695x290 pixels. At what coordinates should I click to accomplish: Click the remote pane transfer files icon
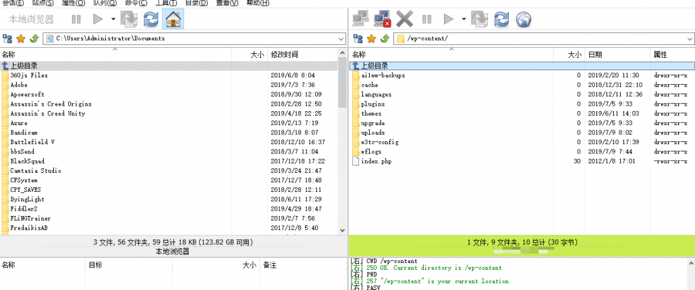480,20
